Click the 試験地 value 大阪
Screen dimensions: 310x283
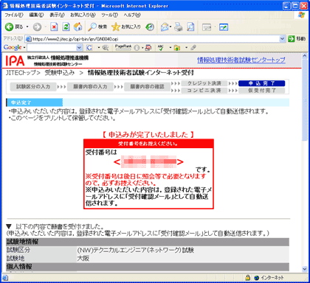pos(83,258)
